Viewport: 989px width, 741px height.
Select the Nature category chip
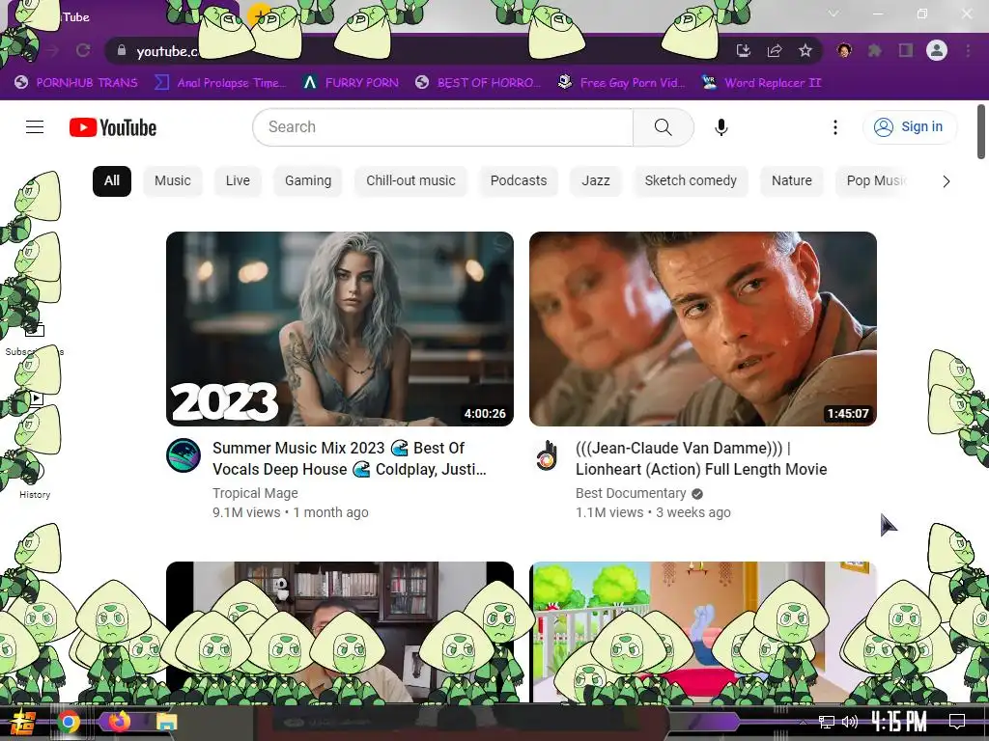[792, 180]
